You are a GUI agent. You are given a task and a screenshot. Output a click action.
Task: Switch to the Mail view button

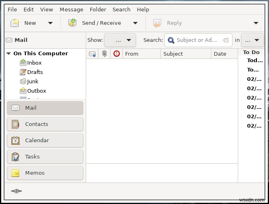pyautogui.click(x=45, y=108)
